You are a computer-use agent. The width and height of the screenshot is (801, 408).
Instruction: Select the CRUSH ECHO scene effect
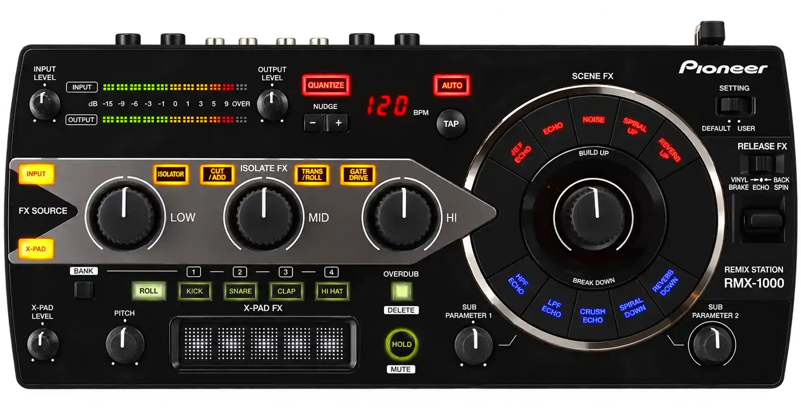tap(593, 315)
